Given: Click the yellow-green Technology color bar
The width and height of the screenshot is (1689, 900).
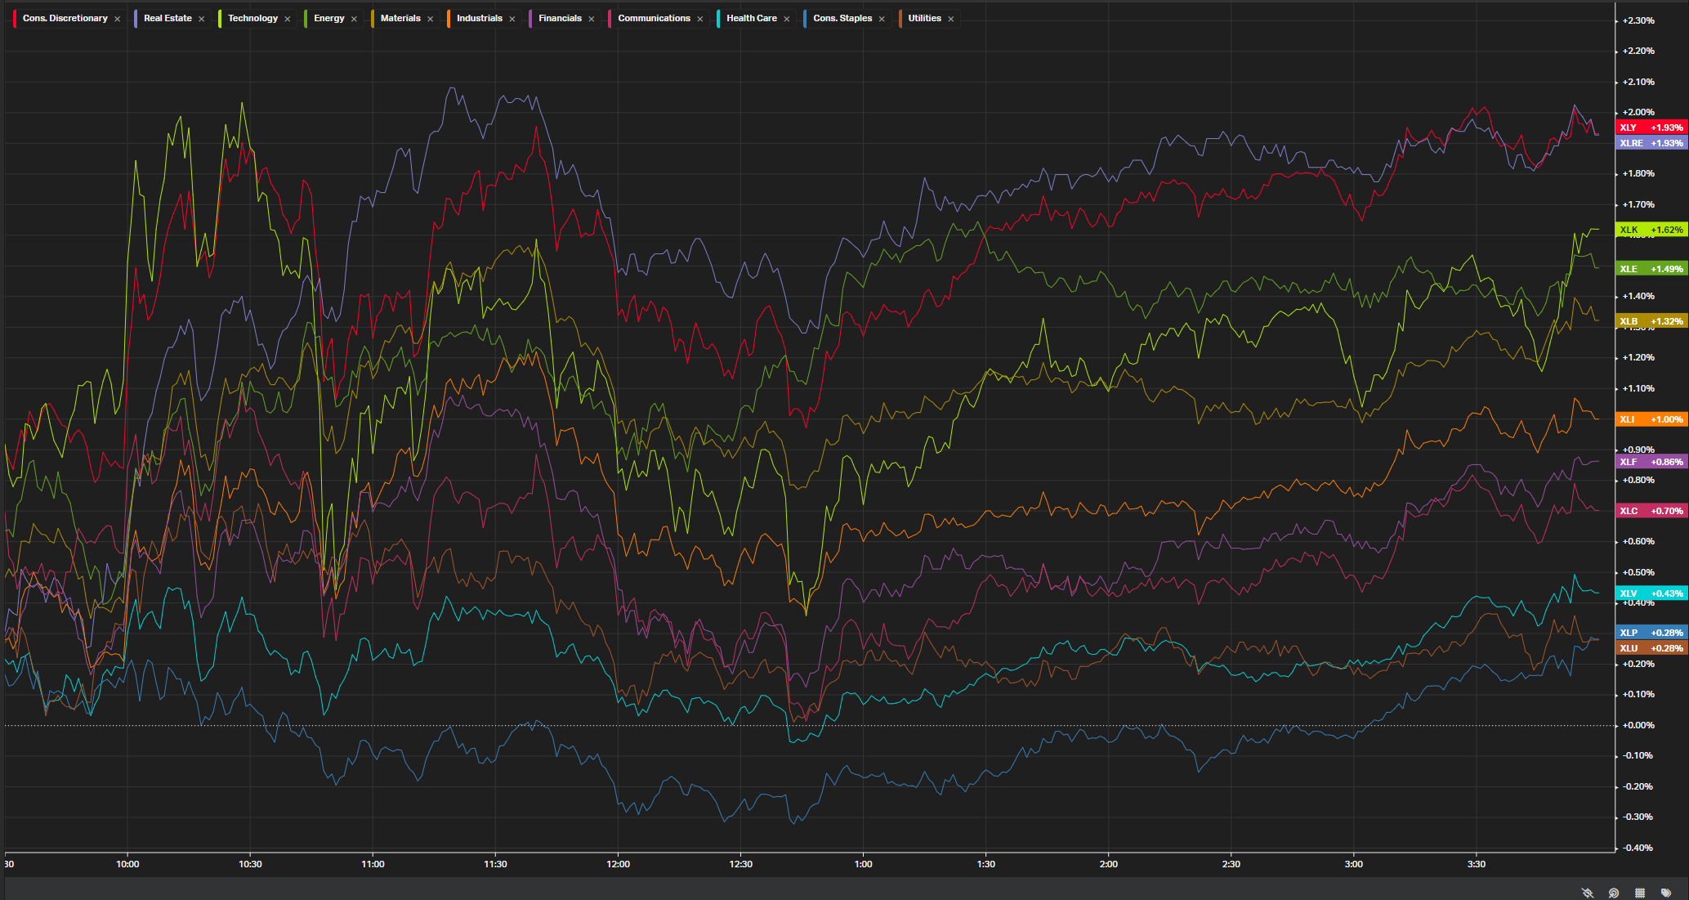Looking at the screenshot, I should coord(220,18).
